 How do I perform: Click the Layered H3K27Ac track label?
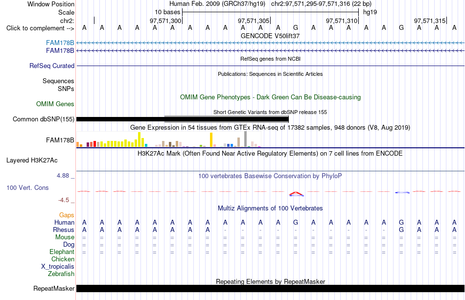pos(32,161)
